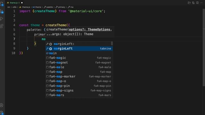Click the open changes icon in title bar

point(193,3)
